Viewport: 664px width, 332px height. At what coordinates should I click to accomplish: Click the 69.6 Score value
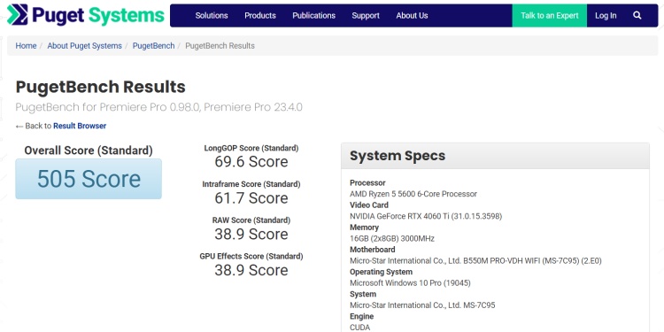click(x=251, y=162)
